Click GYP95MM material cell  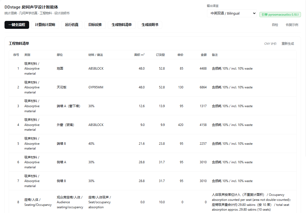click(96, 87)
